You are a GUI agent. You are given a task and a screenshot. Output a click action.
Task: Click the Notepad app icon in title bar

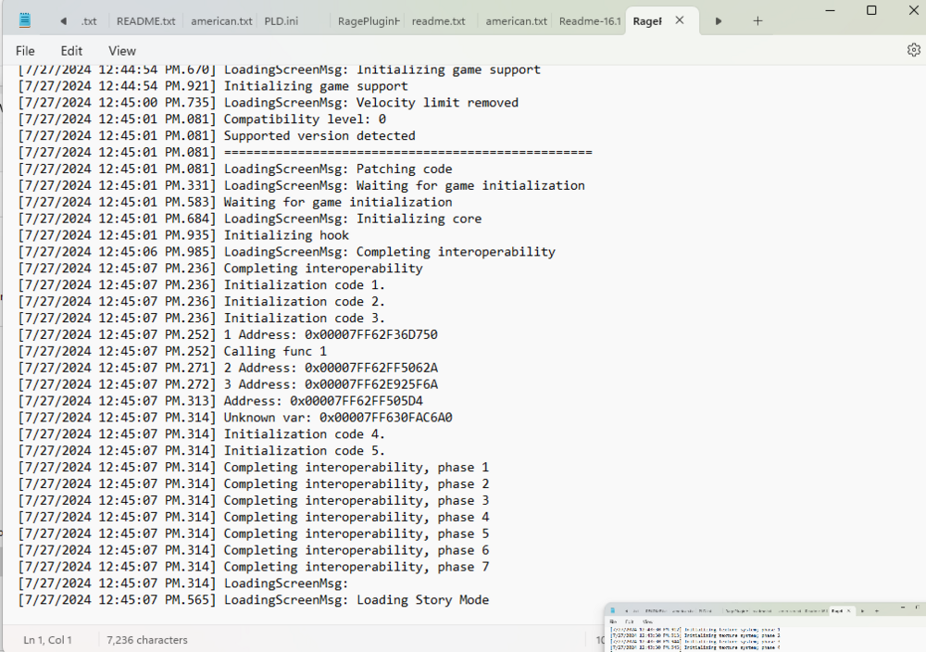[x=25, y=20]
